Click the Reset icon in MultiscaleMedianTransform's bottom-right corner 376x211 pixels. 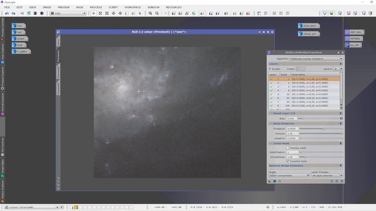click(342, 181)
